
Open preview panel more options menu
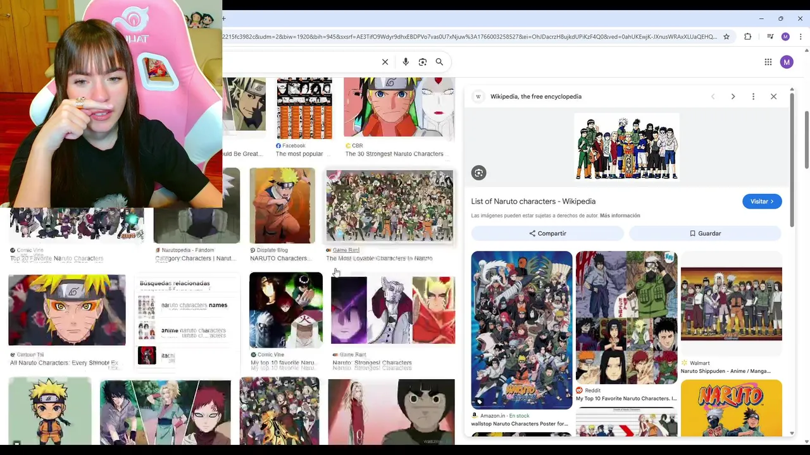753,97
